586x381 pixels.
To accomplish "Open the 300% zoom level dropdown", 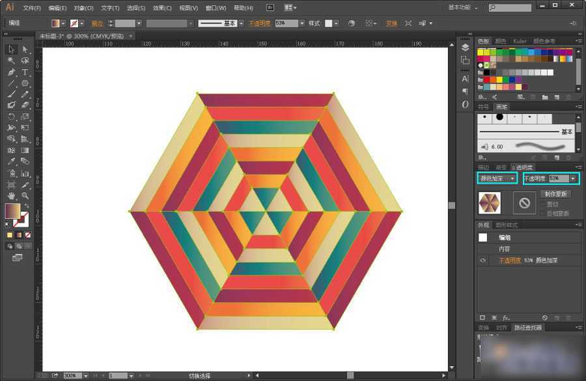I will [85, 376].
